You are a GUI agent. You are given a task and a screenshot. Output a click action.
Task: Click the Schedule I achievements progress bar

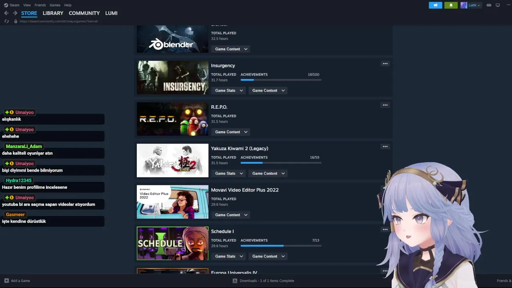click(281, 246)
